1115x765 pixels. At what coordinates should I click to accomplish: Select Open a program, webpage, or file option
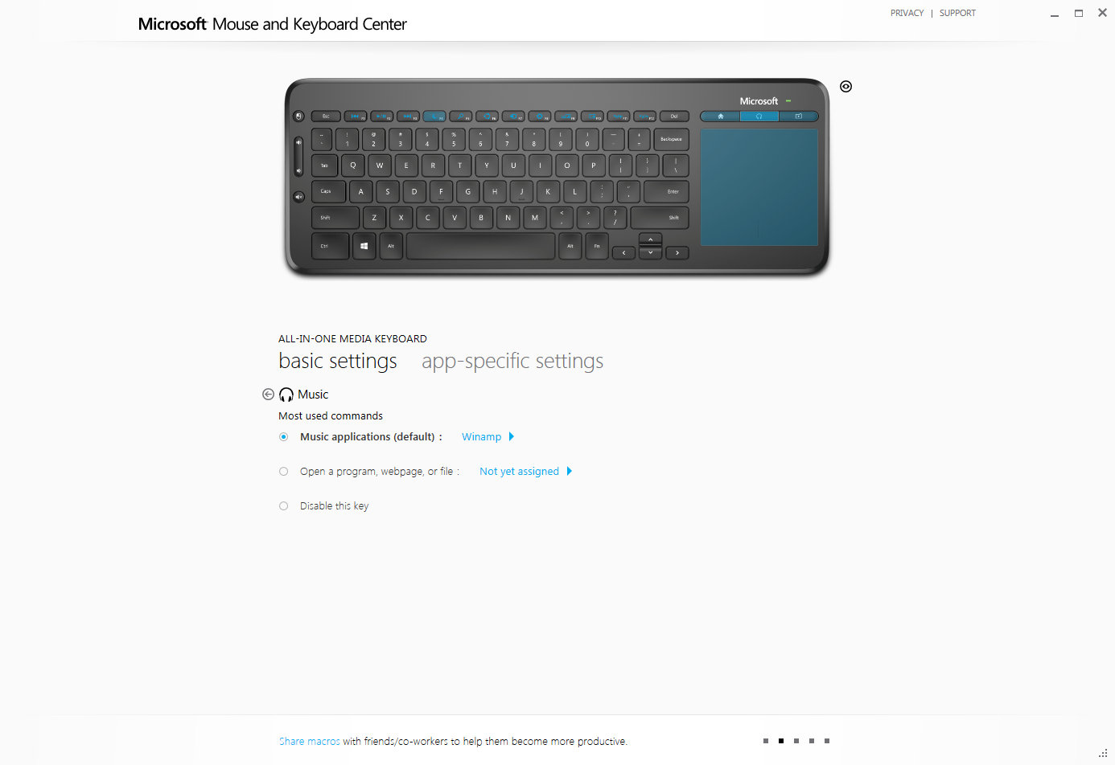click(x=283, y=472)
